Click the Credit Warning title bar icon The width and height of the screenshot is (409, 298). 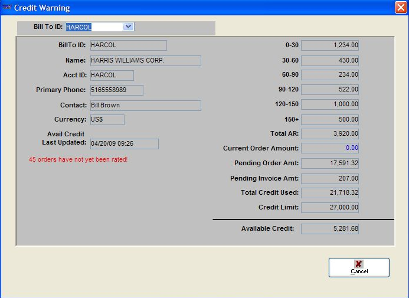(x=6, y=8)
